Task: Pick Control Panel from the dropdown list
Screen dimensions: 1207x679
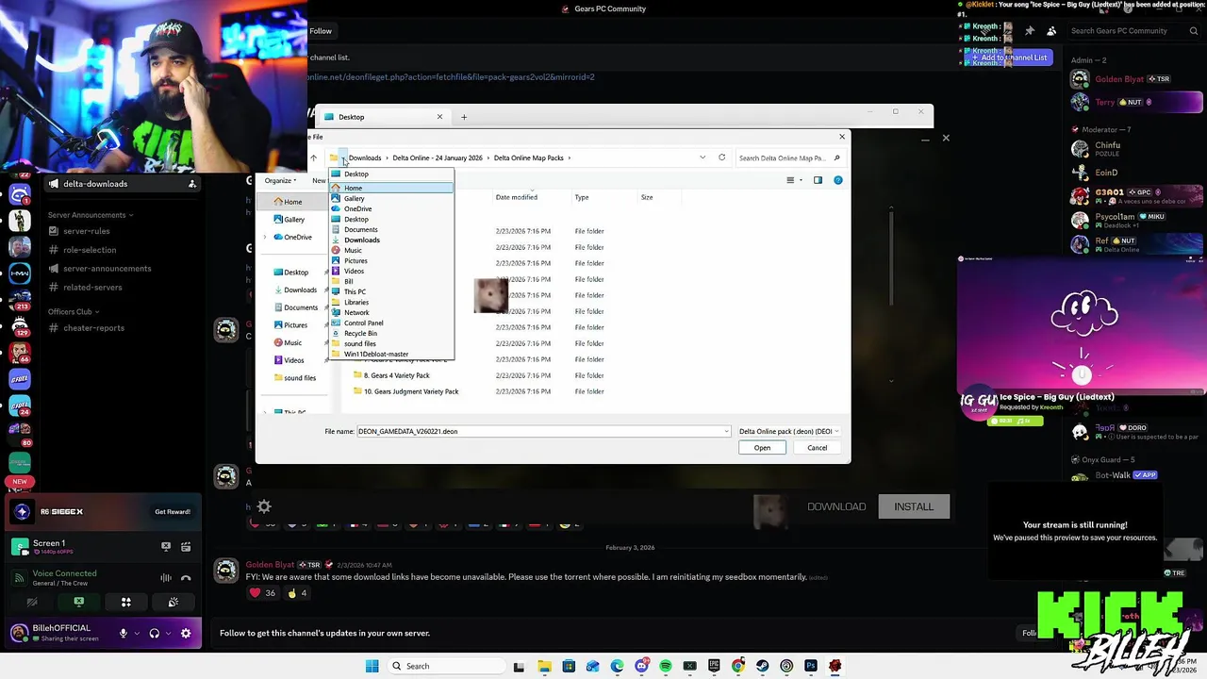Action: tap(391, 323)
